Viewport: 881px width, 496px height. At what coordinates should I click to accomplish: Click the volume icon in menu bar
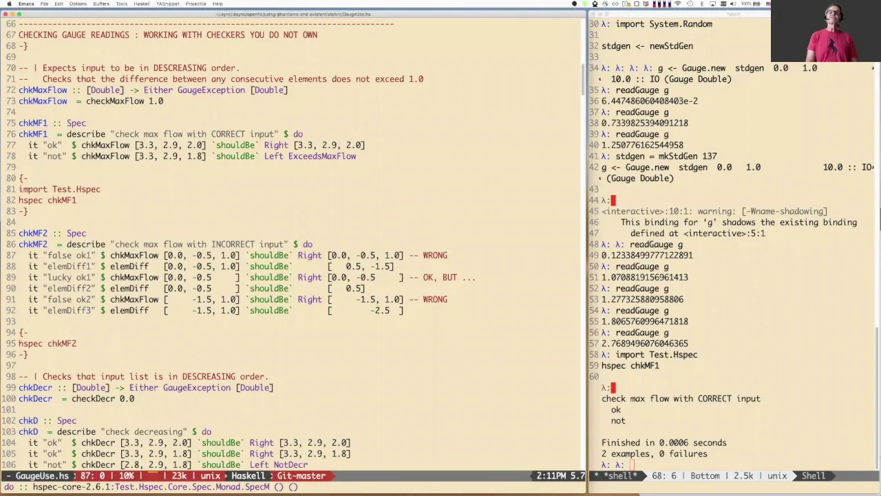pyautogui.click(x=733, y=3)
